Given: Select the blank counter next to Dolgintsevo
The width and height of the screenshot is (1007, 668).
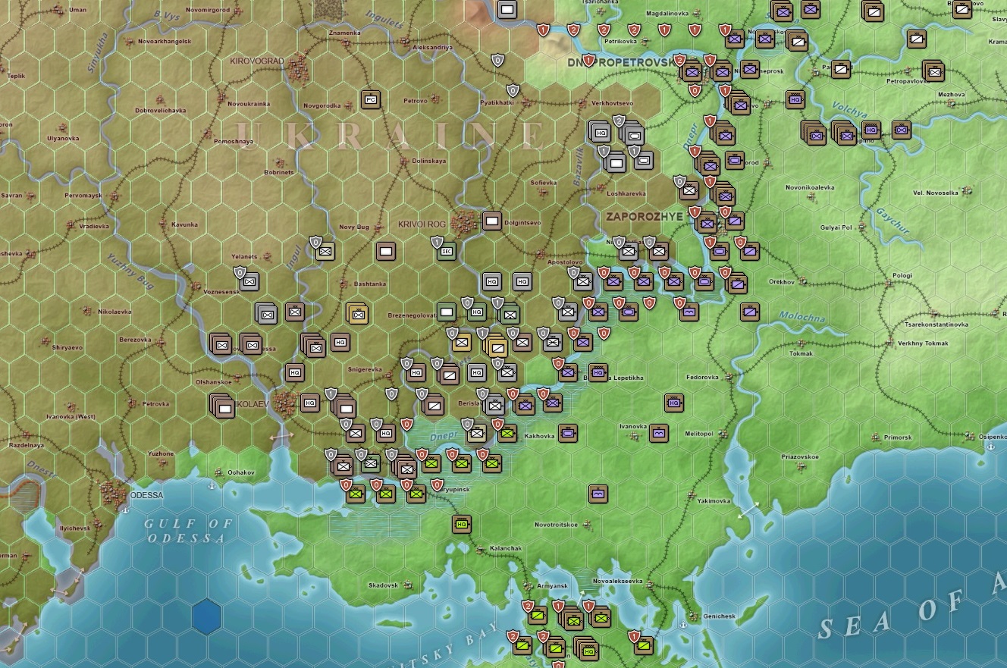Looking at the screenshot, I should point(492,221).
